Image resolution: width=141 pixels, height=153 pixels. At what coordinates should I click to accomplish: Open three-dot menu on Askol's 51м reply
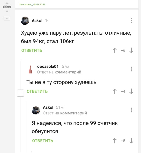pyautogui.click(x=131, y=110)
